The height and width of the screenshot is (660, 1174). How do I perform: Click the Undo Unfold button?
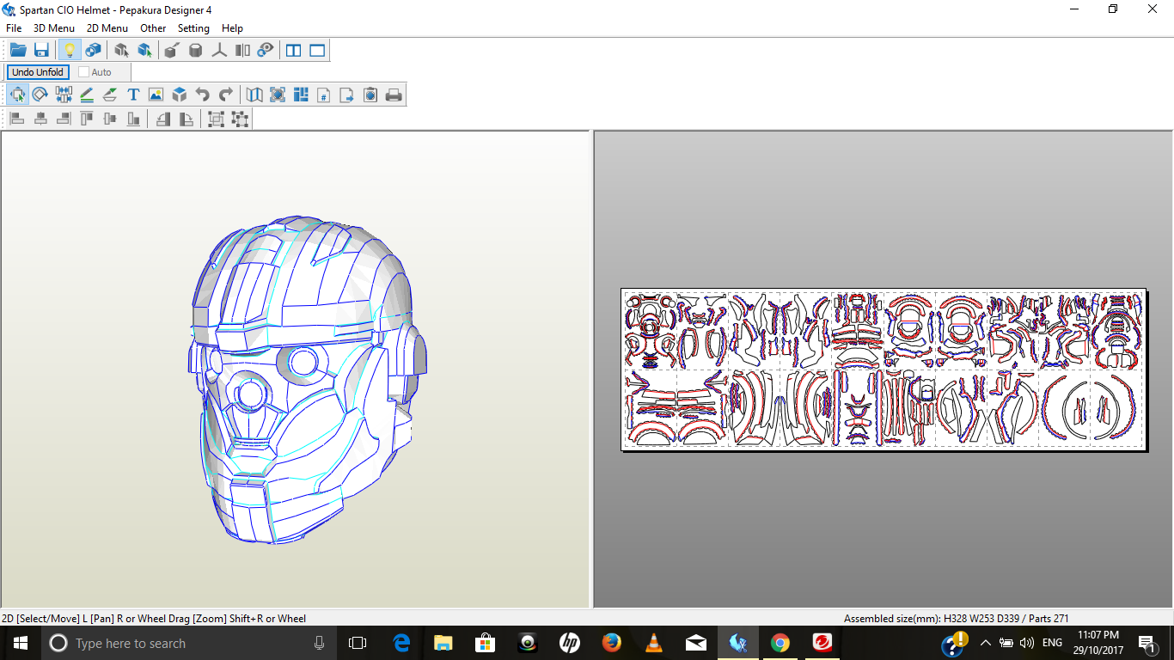click(38, 72)
